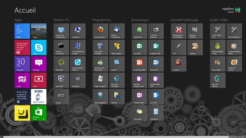Image resolution: width=246 pixels, height=138 pixels.
Task: Open the Météo weather live tile
Action: (x=22, y=31)
